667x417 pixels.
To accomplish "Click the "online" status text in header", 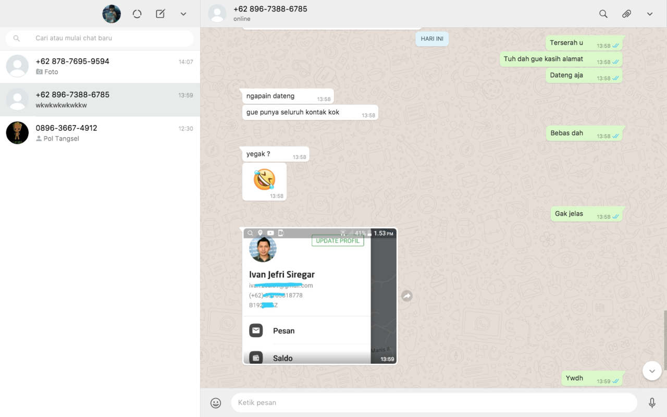I will (242, 19).
